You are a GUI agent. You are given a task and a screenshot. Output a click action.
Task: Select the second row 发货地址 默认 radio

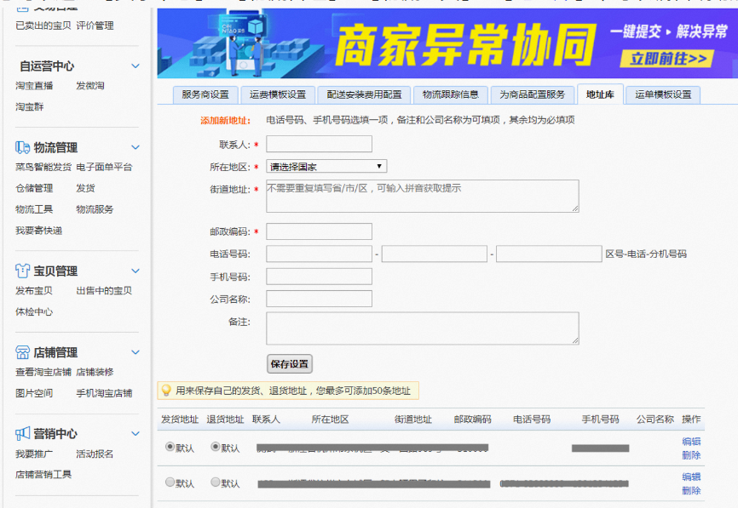(170, 482)
